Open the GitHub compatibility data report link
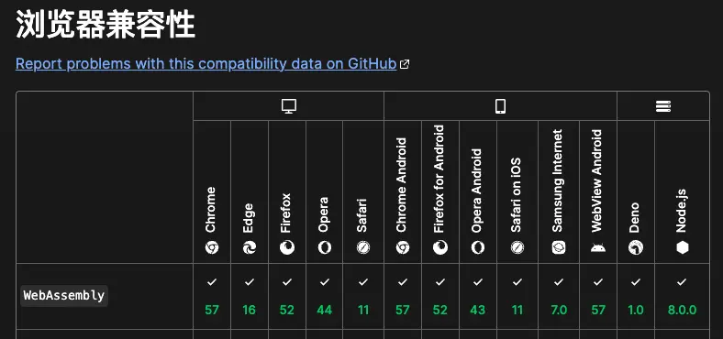The height and width of the screenshot is (339, 723). [x=206, y=63]
